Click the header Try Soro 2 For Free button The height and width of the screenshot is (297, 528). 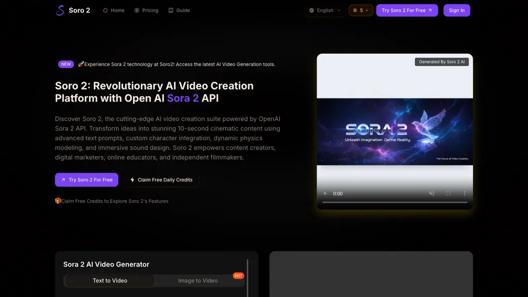tap(407, 10)
